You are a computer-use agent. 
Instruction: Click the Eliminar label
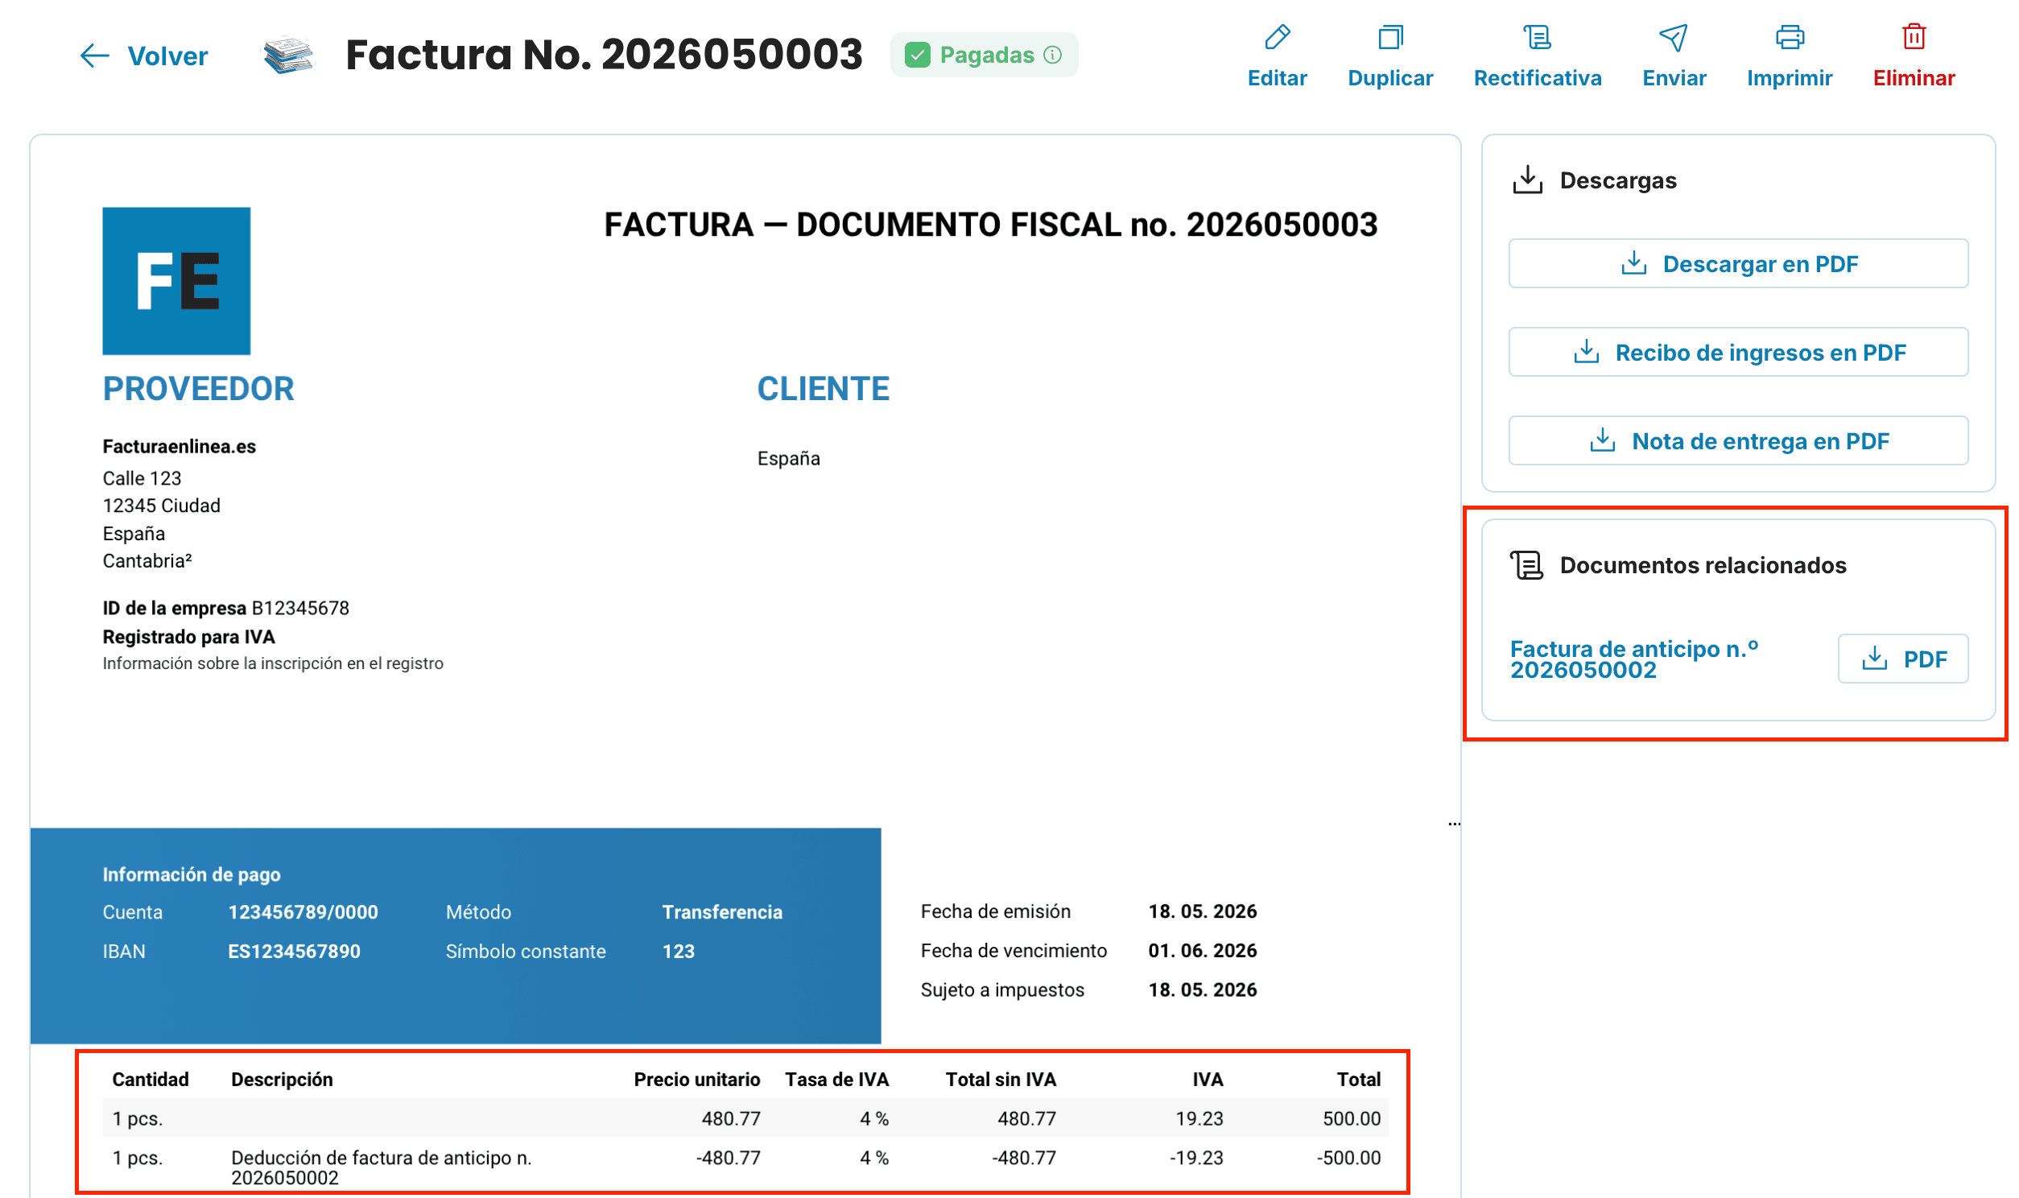[x=1914, y=78]
